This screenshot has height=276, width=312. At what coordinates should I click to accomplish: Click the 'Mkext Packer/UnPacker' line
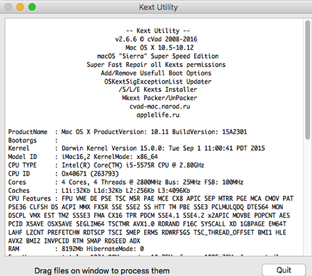[160, 98]
